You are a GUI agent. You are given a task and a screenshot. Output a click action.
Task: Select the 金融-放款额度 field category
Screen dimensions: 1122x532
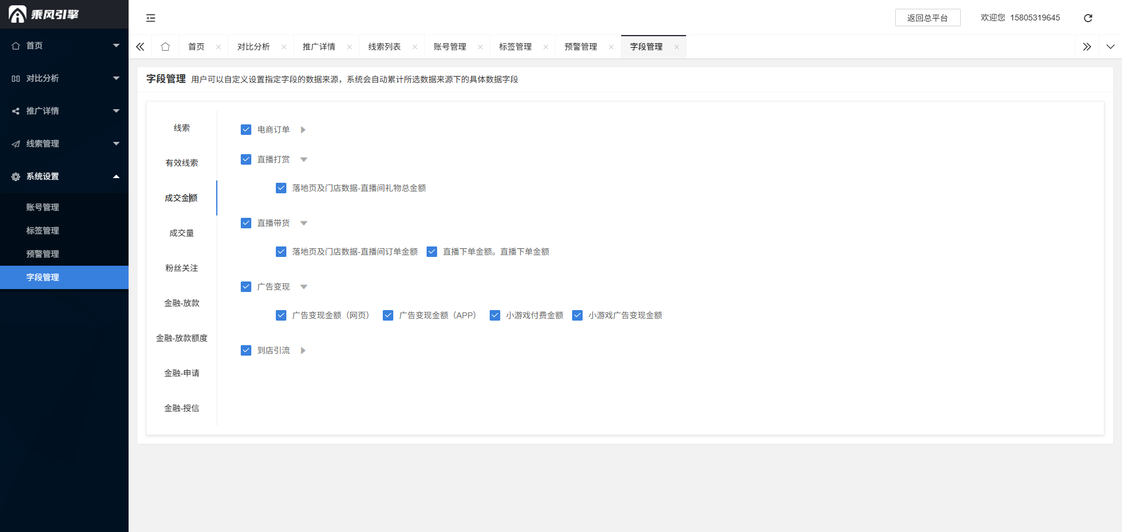coord(181,338)
